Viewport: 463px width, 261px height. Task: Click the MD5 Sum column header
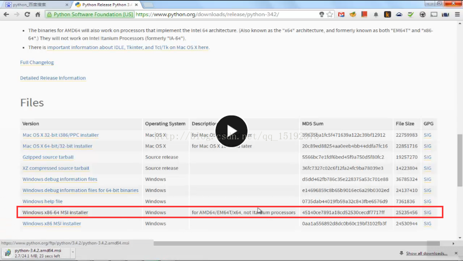click(x=312, y=124)
